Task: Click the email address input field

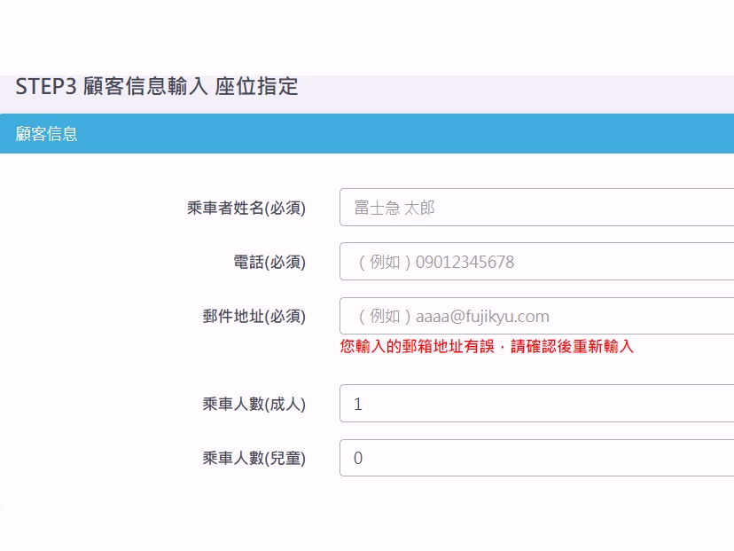Action: pyautogui.click(x=532, y=315)
